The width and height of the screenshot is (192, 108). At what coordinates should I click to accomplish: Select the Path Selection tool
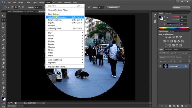click(x=3, y=79)
